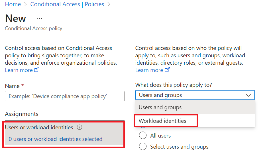Go to the Home breadcrumb
This screenshot has width=275, height=152.
point(13,5)
